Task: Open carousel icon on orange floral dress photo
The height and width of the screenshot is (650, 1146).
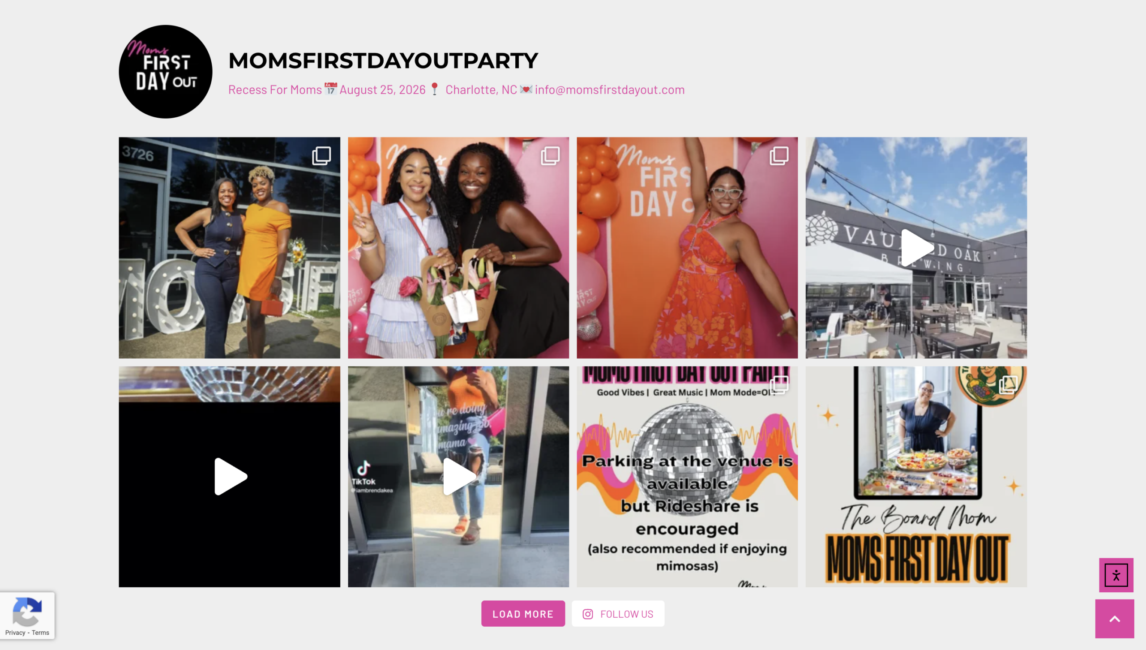Action: [779, 156]
